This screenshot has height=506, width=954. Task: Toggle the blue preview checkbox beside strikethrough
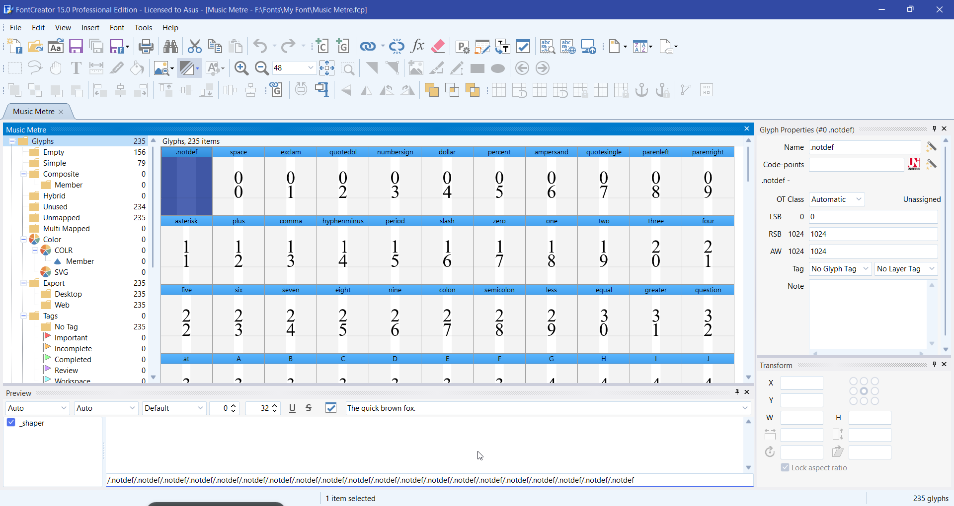(331, 408)
